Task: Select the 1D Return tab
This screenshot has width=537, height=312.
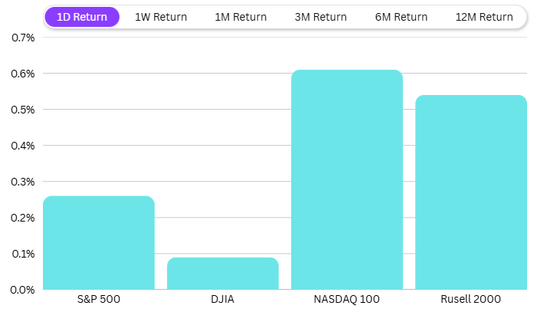Action: (82, 17)
